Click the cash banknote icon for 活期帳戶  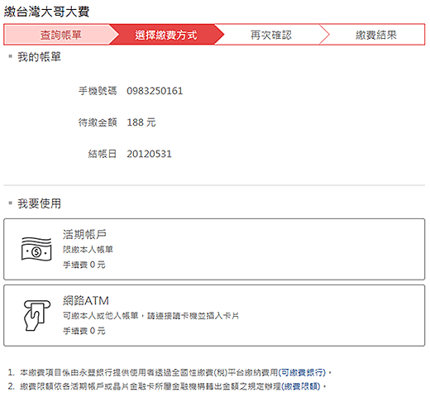pos(36,249)
